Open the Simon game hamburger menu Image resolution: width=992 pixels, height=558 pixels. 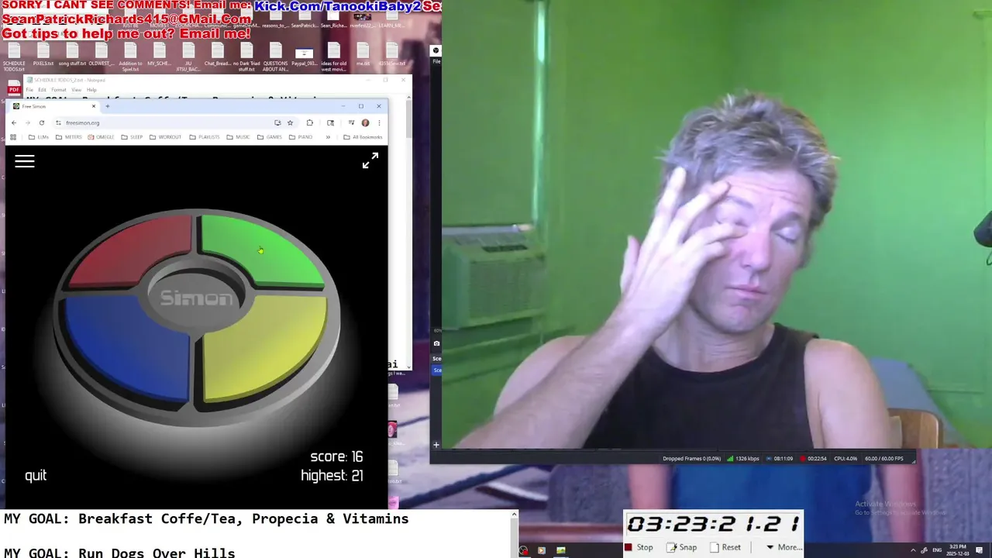tap(25, 161)
